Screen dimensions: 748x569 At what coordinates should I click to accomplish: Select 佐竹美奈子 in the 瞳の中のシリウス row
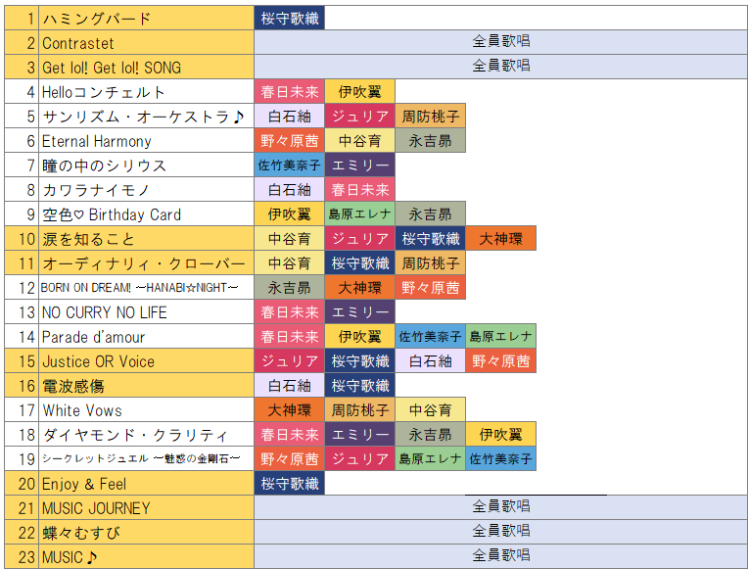pyautogui.click(x=289, y=166)
